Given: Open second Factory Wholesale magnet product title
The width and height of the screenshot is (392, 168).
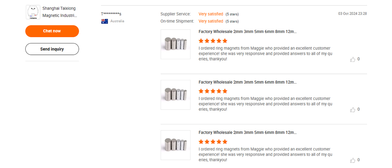Looking at the screenshot, I should click(248, 82).
